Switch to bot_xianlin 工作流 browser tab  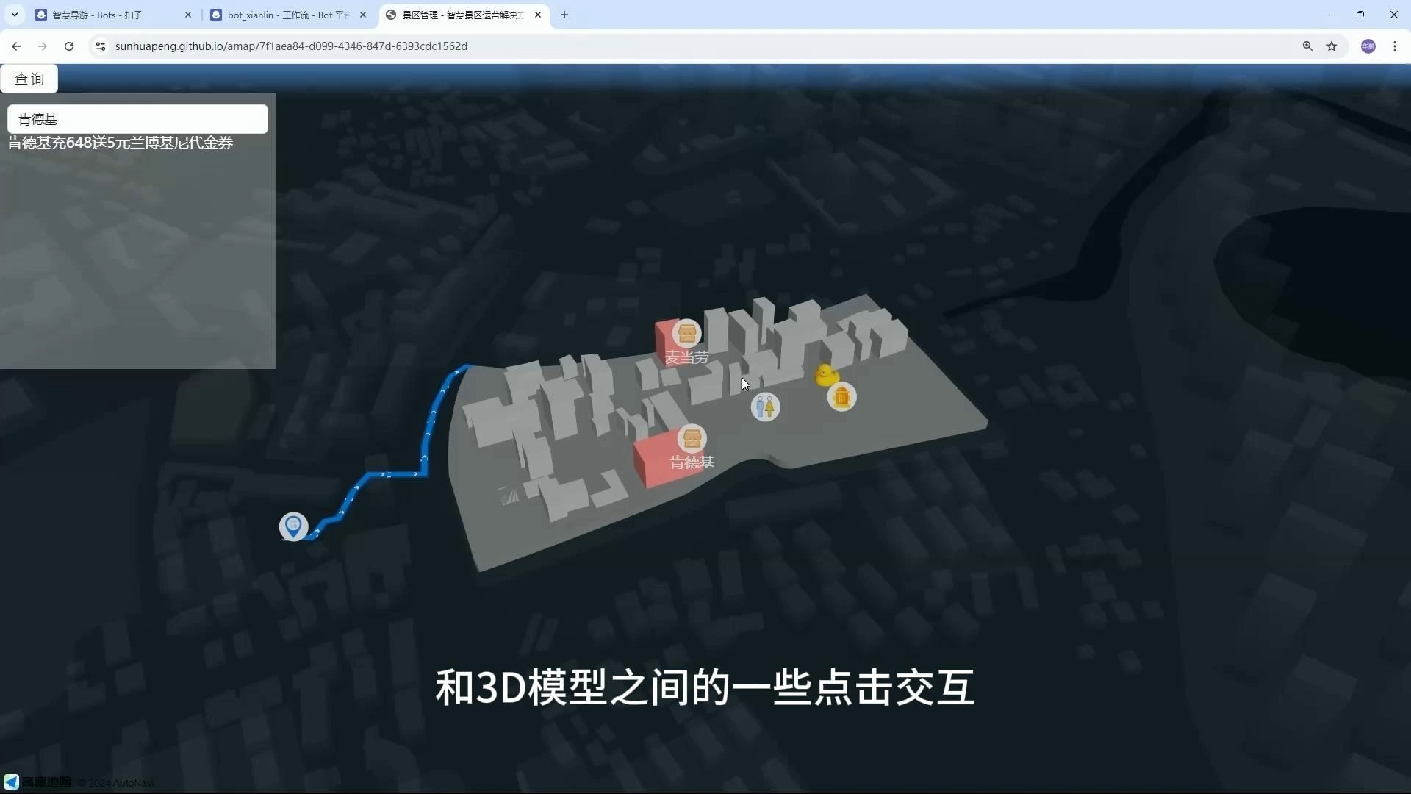pyautogui.click(x=288, y=15)
